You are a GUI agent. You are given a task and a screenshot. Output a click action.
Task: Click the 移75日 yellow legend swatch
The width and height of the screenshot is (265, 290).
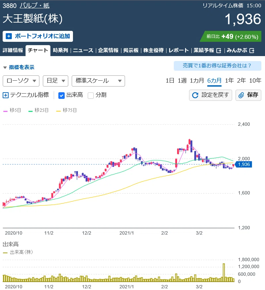click(58, 111)
